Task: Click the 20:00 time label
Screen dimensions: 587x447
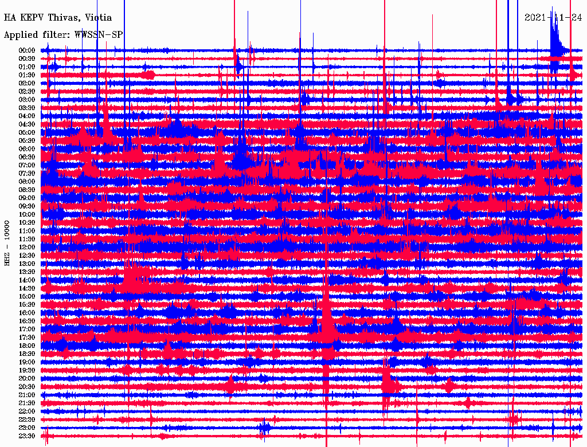Action: (x=27, y=379)
